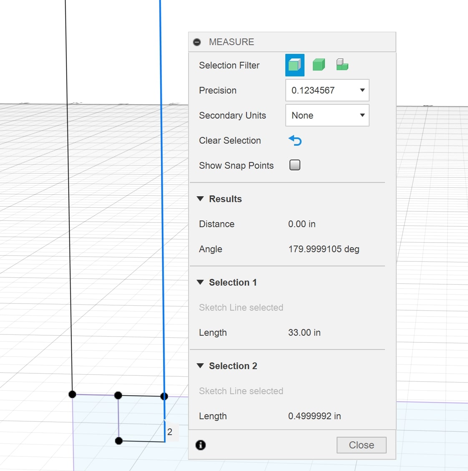Click the Clear Selection undo arrow

click(x=295, y=141)
